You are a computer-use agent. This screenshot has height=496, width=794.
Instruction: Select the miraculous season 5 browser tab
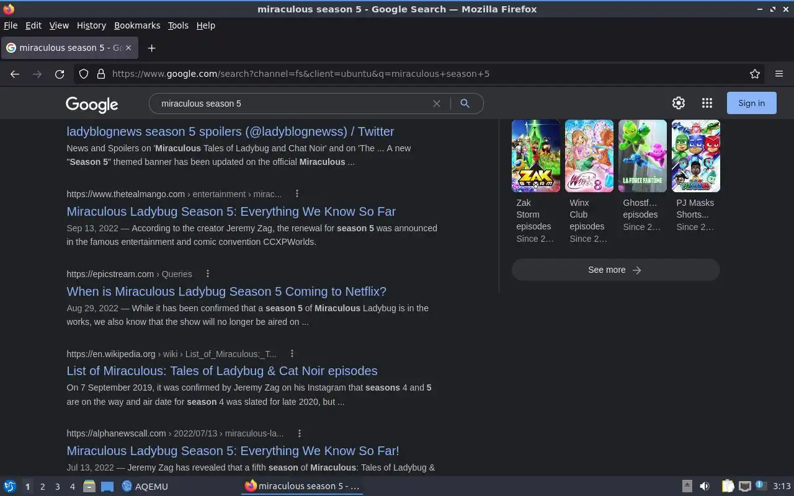click(69, 48)
